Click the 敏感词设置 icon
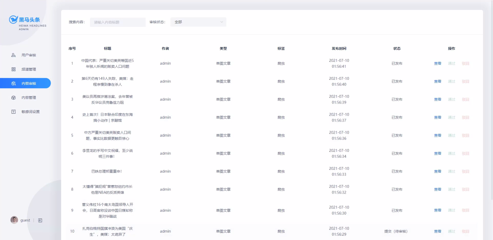Viewport: 493px width, 240px height. pyautogui.click(x=13, y=112)
